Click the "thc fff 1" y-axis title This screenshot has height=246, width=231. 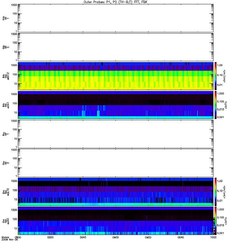pos(6,134)
